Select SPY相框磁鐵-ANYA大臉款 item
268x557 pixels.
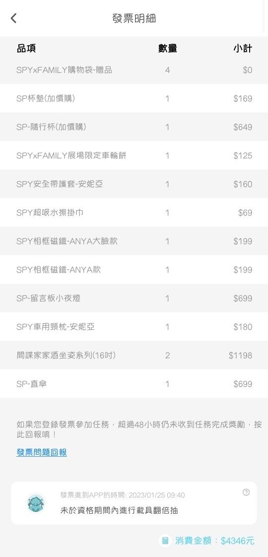134,241
